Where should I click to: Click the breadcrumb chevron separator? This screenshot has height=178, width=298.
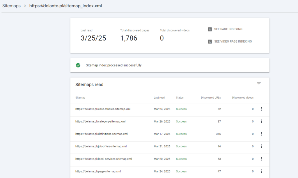(25, 6)
